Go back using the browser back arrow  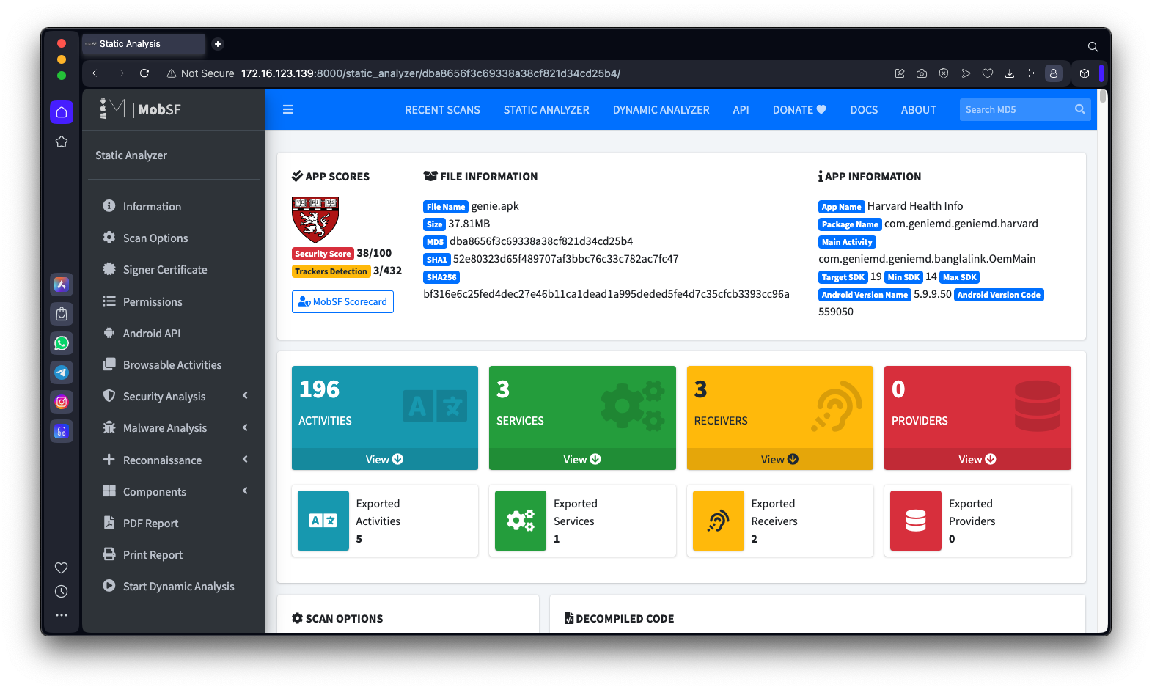[x=95, y=73]
